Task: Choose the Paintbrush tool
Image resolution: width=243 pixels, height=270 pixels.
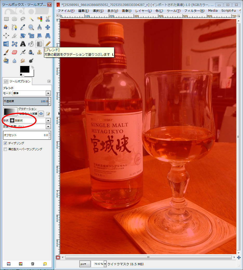Action: pos(6,52)
